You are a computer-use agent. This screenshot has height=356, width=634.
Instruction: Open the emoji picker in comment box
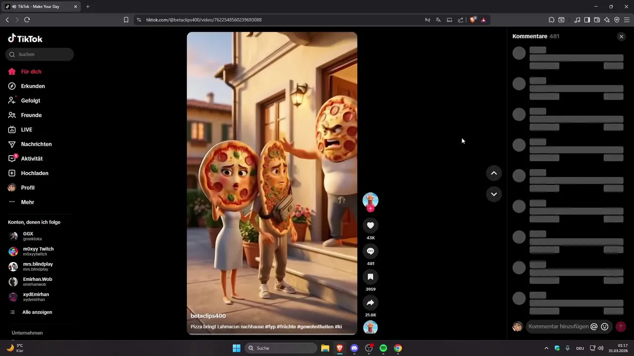(605, 327)
